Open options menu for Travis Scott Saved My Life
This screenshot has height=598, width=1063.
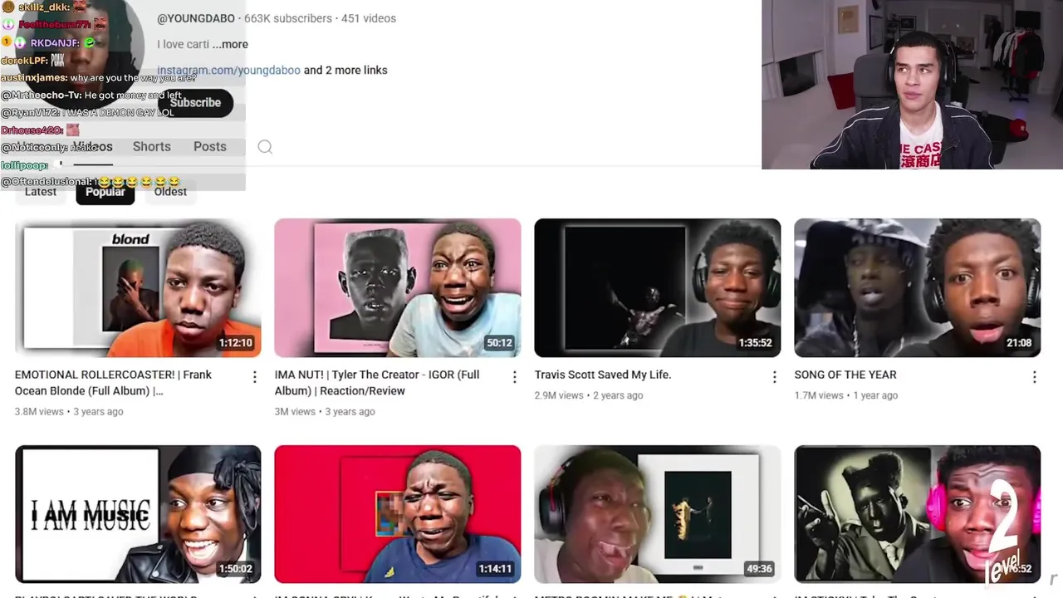[774, 377]
